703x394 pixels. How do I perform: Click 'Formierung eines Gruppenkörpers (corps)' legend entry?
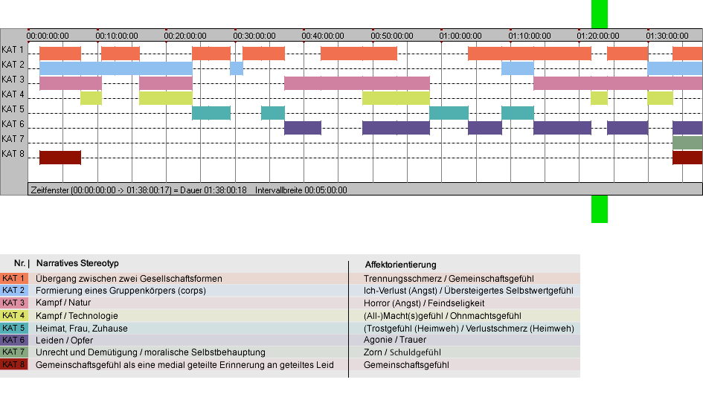pyautogui.click(x=121, y=291)
